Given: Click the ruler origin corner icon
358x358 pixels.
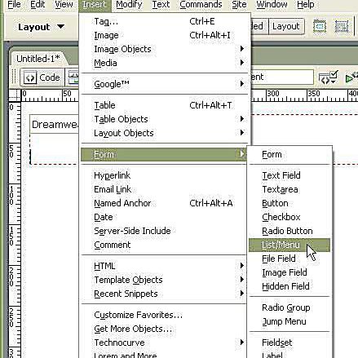Looking at the screenshot, I should pos(15,95).
